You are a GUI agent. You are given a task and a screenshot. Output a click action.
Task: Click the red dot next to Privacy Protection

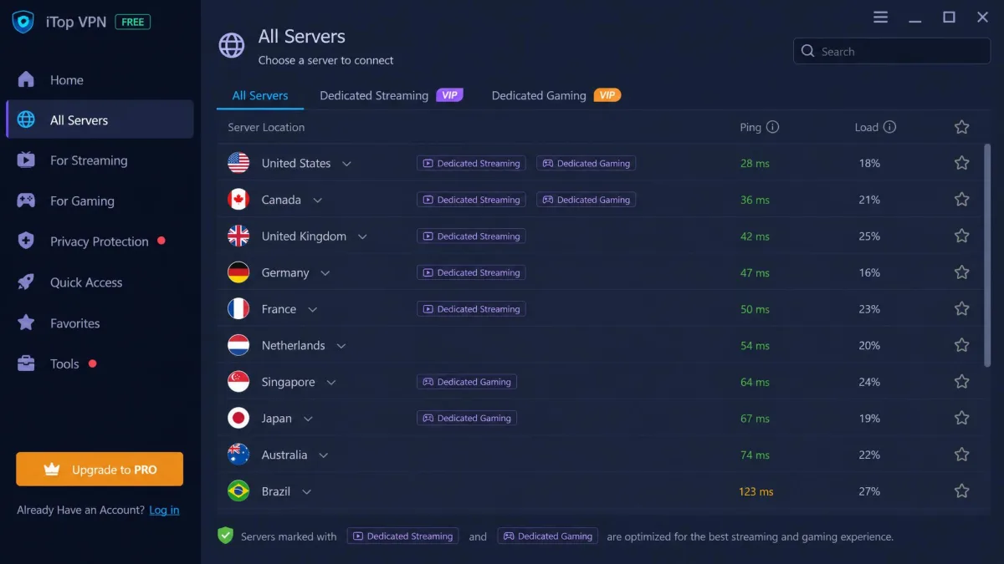[x=161, y=241]
